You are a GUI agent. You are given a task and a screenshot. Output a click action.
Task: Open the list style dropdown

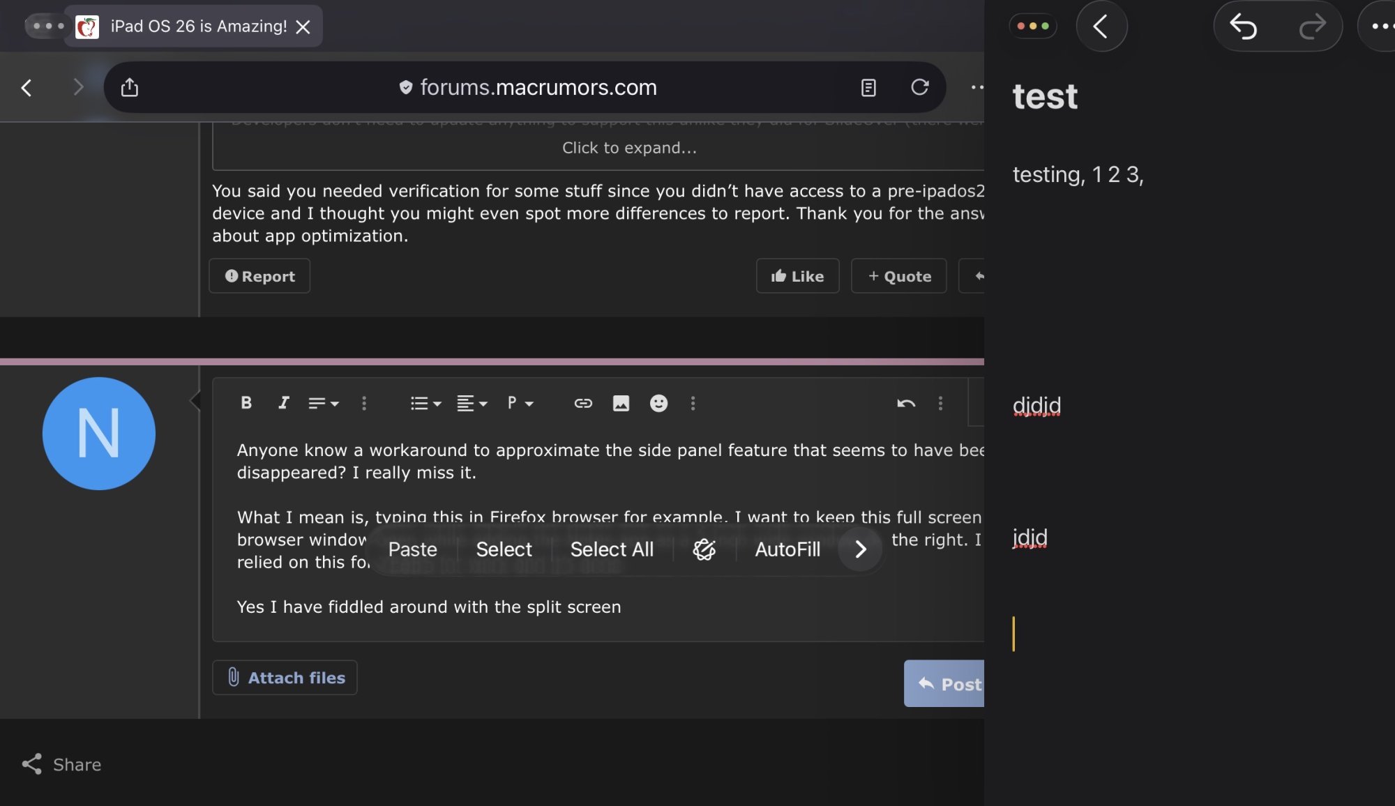(x=425, y=403)
